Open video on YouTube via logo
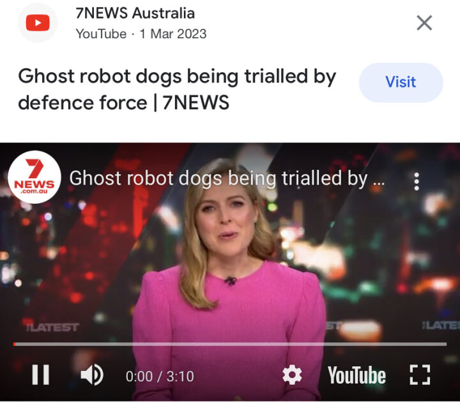Image resolution: width=460 pixels, height=413 pixels. pos(356,375)
